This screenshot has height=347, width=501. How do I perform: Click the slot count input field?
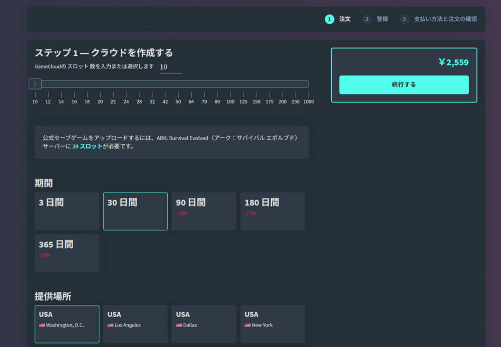click(171, 67)
